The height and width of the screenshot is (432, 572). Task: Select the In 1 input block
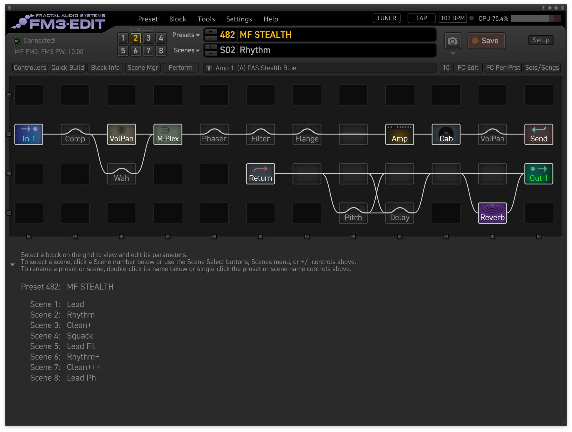point(29,134)
